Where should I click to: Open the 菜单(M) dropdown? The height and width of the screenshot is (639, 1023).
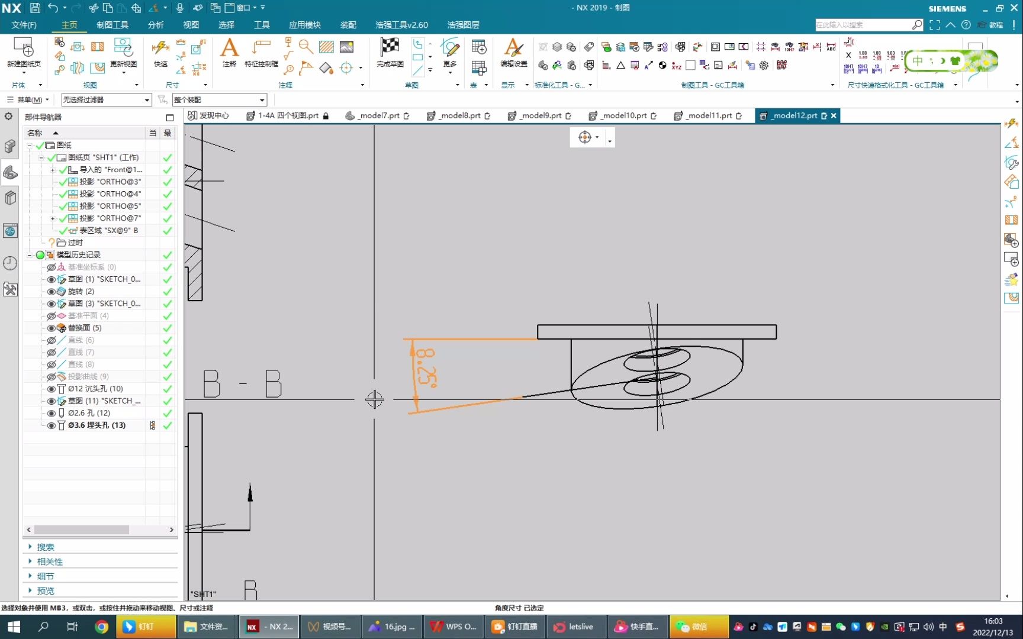[x=28, y=100]
